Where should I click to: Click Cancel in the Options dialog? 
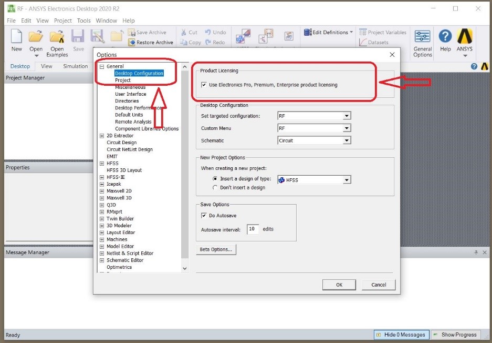click(379, 285)
